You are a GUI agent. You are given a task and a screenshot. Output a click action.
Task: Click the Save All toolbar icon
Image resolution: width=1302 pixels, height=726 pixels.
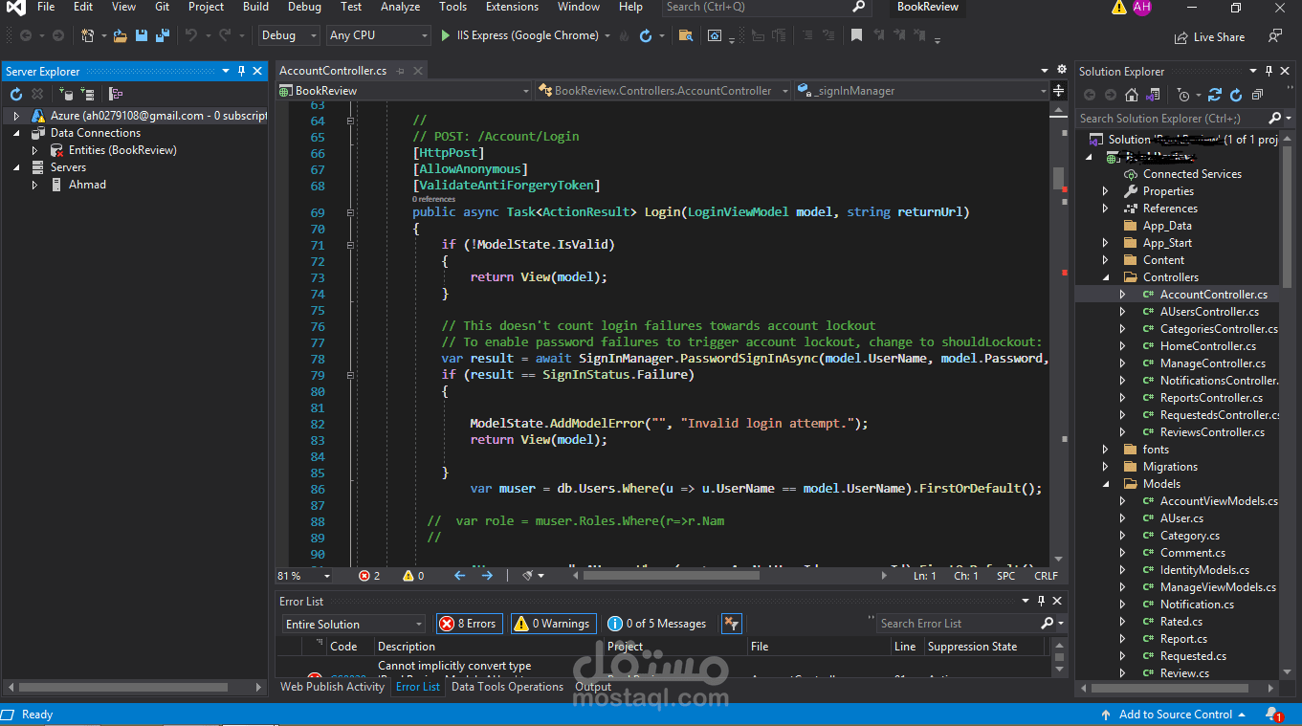pyautogui.click(x=163, y=35)
